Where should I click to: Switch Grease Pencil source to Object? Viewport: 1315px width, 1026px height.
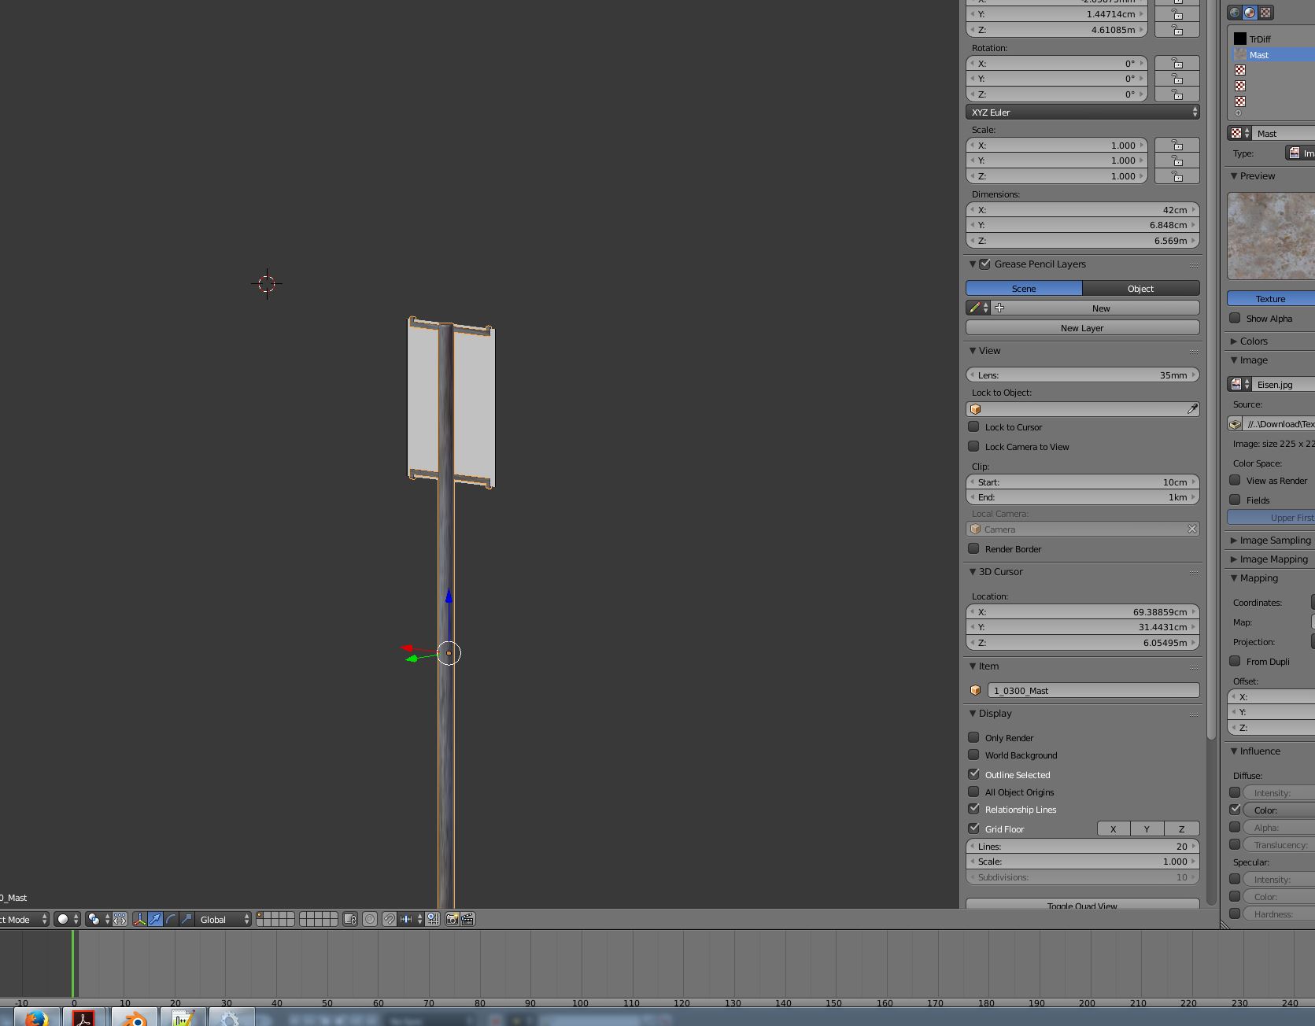pyautogui.click(x=1140, y=289)
